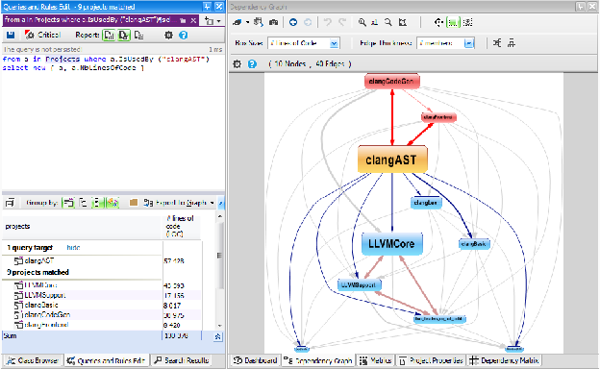Click the hide link beside query target
This screenshot has height=369, width=600.
coord(73,248)
